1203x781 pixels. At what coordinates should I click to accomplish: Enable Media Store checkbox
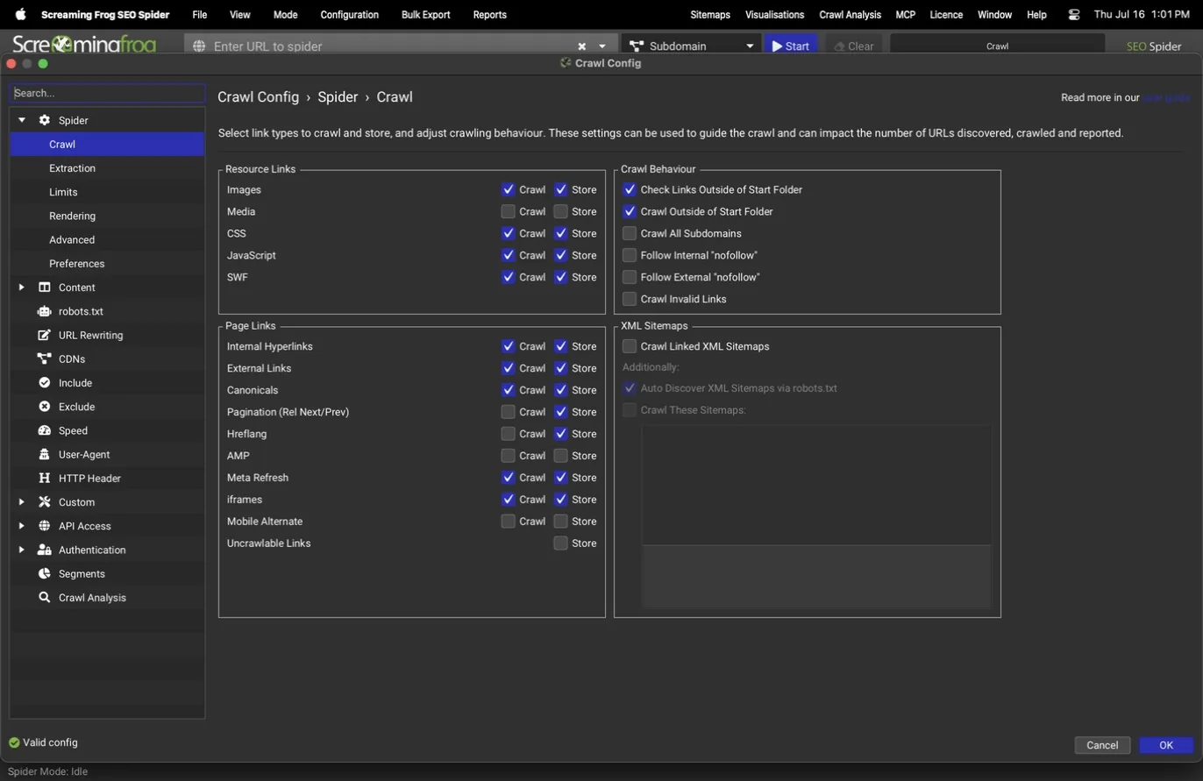560,211
